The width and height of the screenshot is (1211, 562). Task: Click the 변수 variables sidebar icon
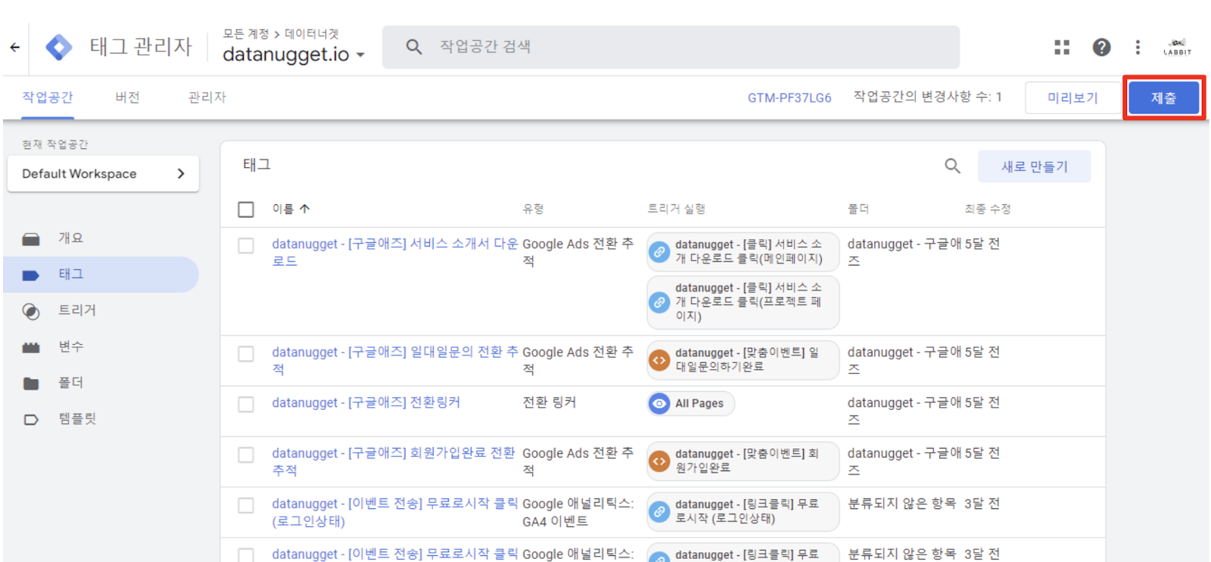(x=31, y=347)
